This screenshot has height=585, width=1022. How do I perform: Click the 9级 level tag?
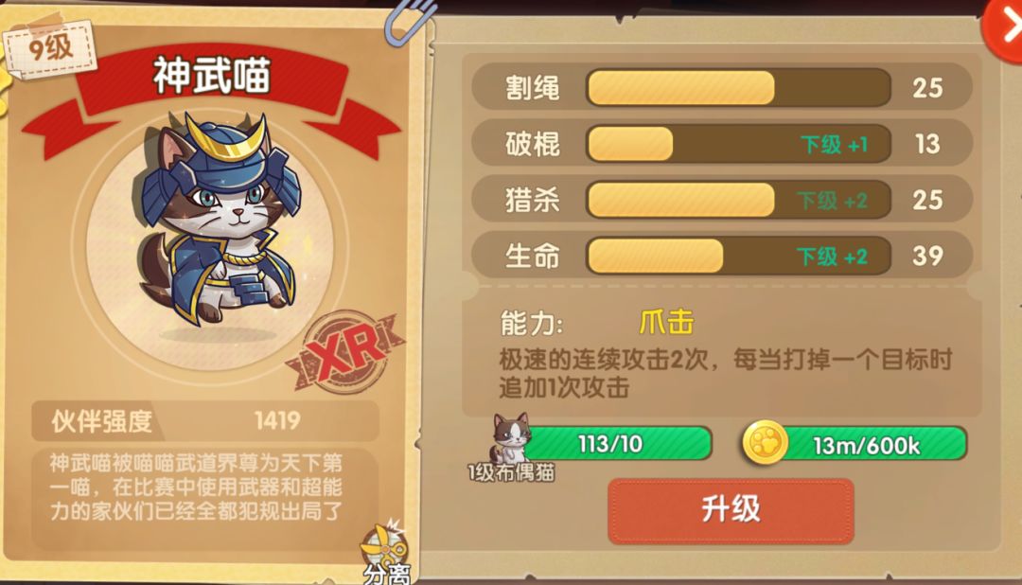[51, 49]
